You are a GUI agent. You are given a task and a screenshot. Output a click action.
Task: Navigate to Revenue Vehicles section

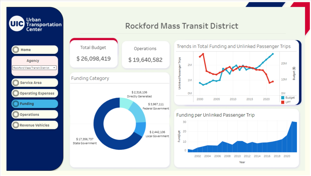(x=35, y=125)
